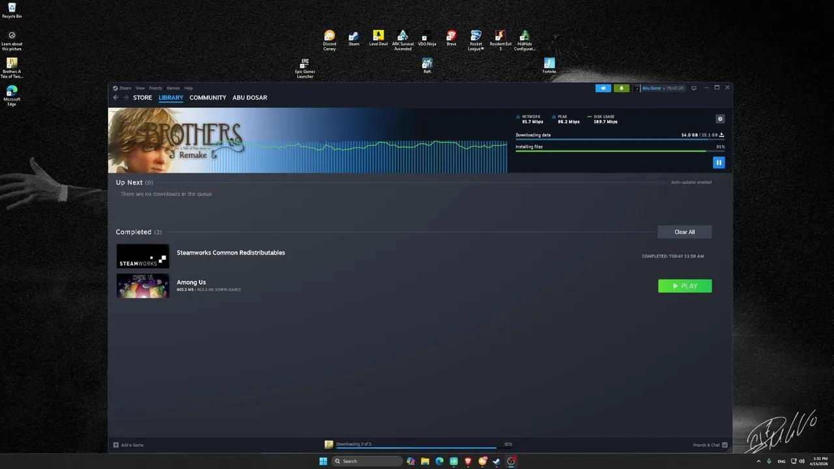Open the ABU DOSAR profile tab

[x=250, y=98]
